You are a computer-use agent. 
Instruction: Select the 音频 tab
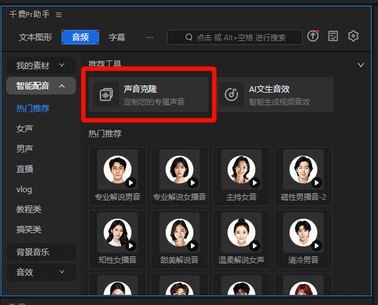(x=80, y=37)
